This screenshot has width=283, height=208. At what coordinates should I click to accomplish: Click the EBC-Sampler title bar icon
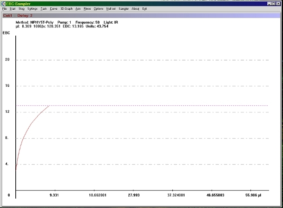coord(3,3)
